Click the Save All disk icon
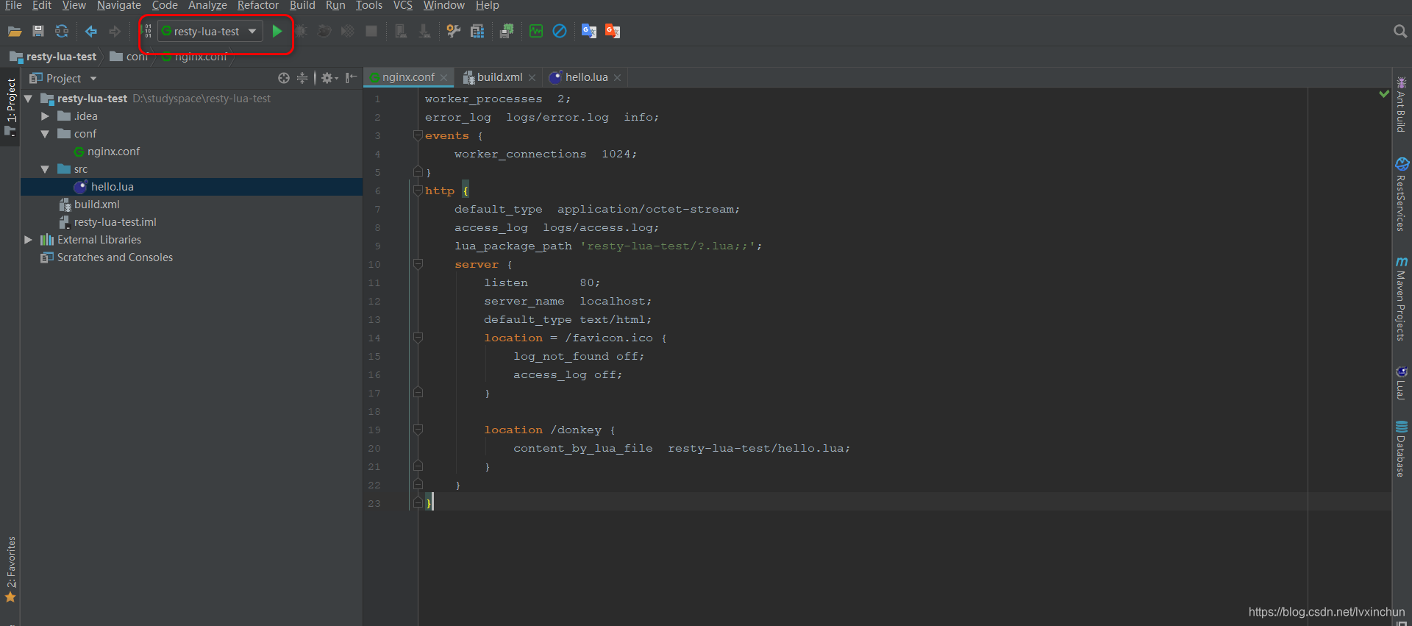Viewport: 1412px width, 626px height. 38,31
